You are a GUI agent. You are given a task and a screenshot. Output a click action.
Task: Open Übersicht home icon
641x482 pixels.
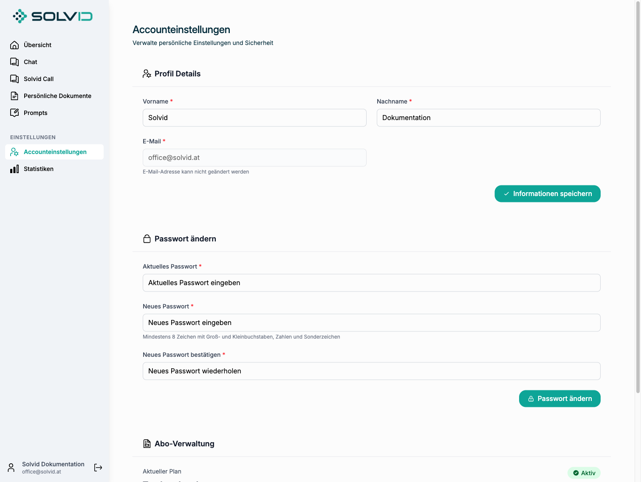pyautogui.click(x=14, y=45)
